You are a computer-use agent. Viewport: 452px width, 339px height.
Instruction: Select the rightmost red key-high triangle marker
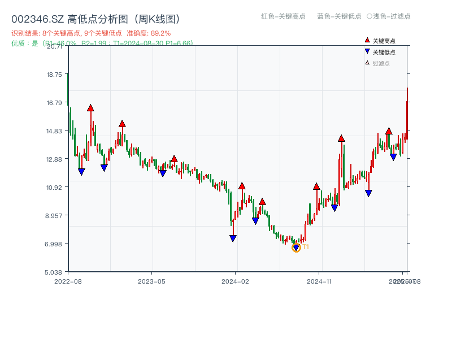pos(389,131)
